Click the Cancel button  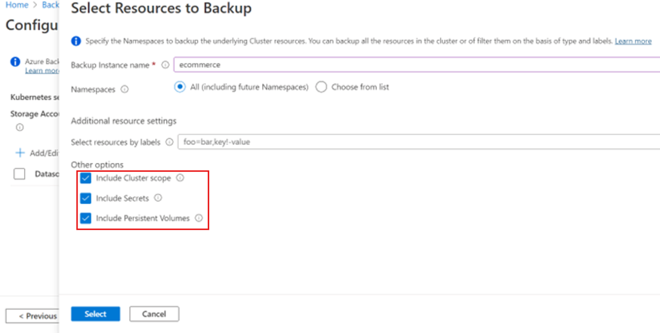click(x=154, y=314)
